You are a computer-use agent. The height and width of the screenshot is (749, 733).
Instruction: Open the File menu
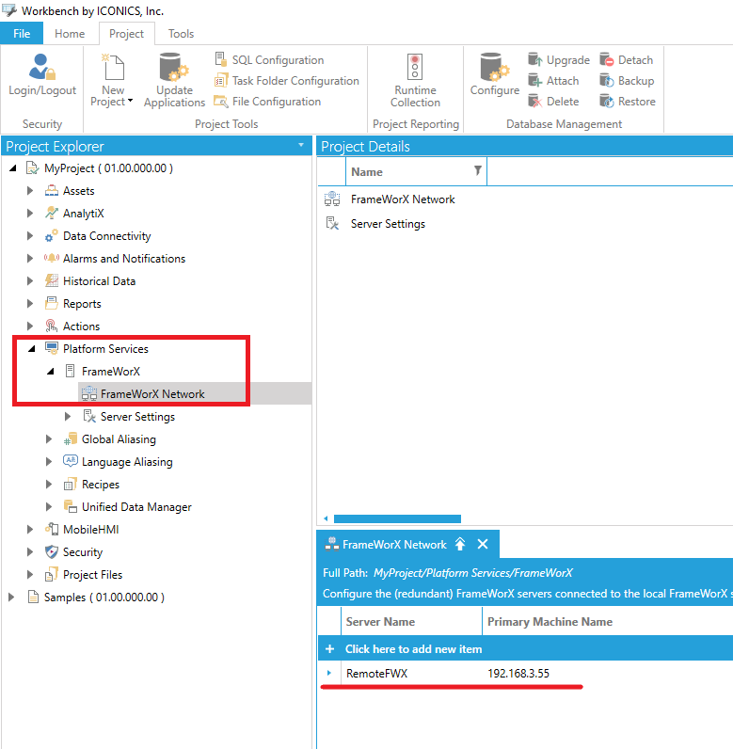[22, 34]
